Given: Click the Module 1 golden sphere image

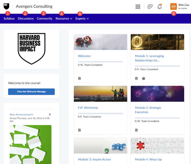Looking at the screenshot, I should (x=157, y=42).
